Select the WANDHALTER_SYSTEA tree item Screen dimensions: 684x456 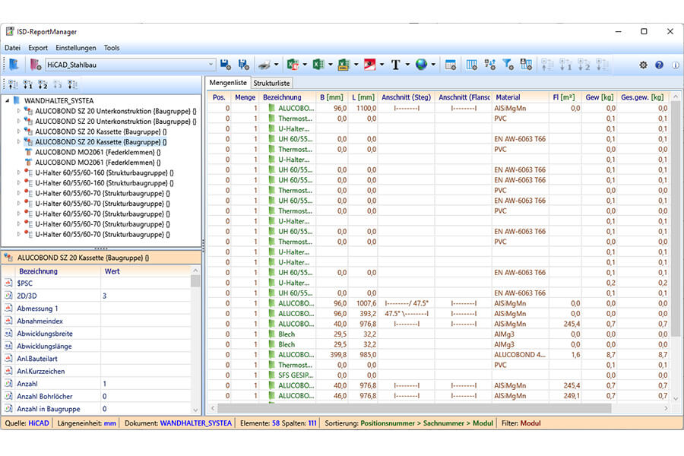point(59,101)
